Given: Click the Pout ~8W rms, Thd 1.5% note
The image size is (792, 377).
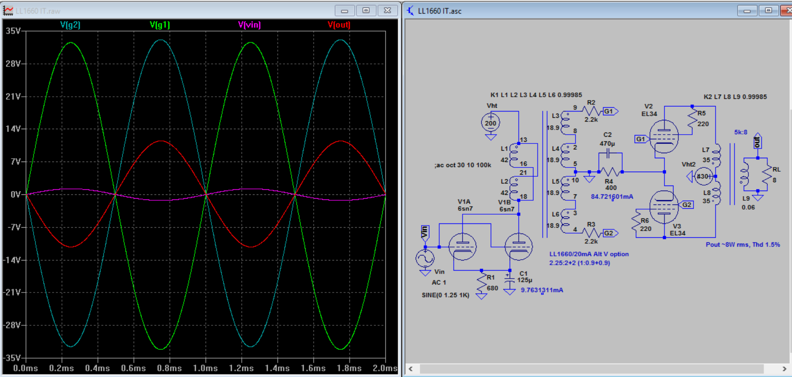Looking at the screenshot, I should 743,244.
